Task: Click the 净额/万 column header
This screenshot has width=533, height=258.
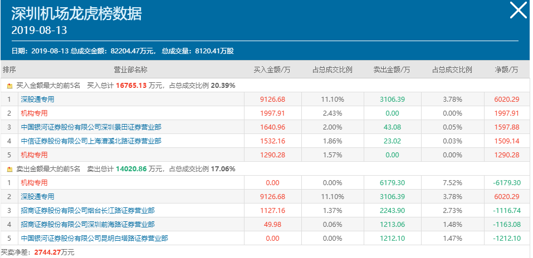Action: click(x=506, y=70)
